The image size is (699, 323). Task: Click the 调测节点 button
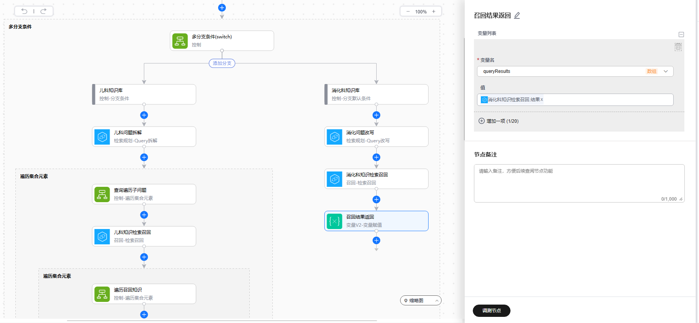pos(491,311)
